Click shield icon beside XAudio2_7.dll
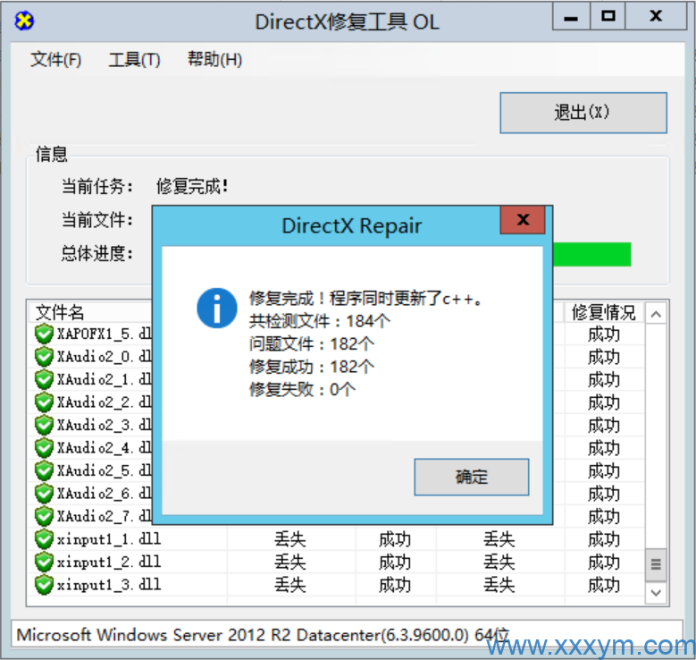Image resolution: width=696 pixels, height=660 pixels. click(44, 516)
